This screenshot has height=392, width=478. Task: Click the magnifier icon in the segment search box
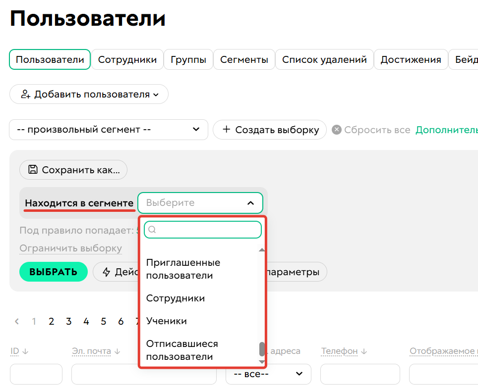pyautogui.click(x=151, y=229)
